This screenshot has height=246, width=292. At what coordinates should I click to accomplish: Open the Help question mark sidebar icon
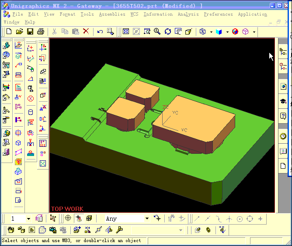click(283, 116)
